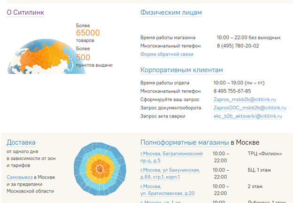Click «Сформируйте ваш запрос» label
The width and height of the screenshot is (293, 203).
pos(170,100)
